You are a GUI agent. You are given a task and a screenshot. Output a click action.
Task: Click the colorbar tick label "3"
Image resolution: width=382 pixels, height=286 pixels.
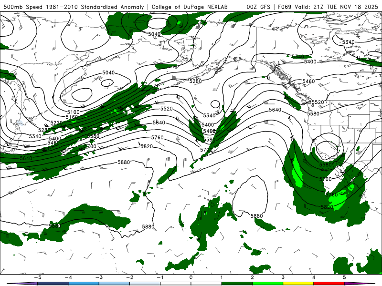[283, 277]
